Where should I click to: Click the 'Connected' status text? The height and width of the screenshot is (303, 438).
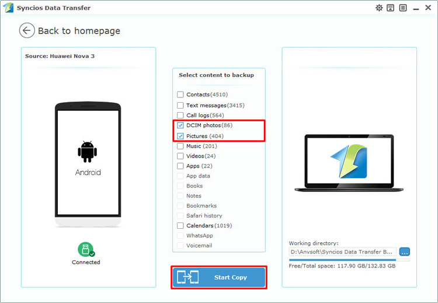[x=86, y=262]
